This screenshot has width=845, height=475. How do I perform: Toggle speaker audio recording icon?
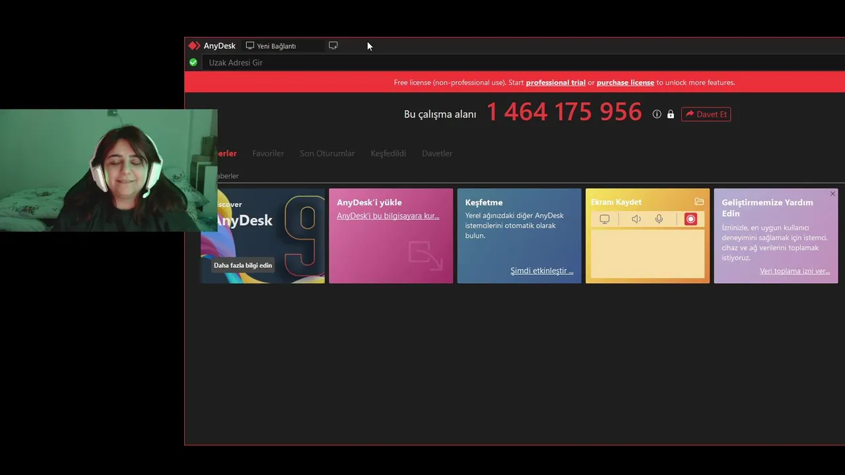636,219
